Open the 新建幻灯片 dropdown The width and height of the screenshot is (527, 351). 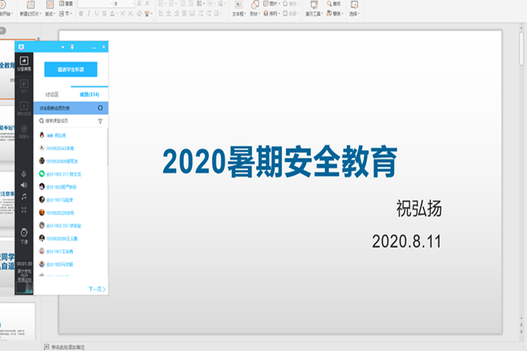click(30, 13)
